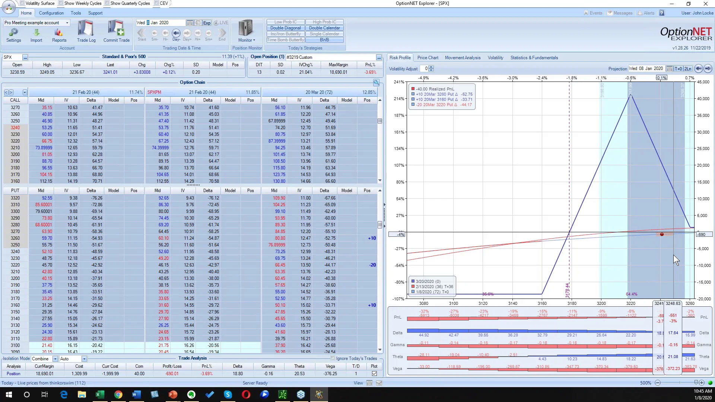Open File Explorer from the taskbar
Viewport: 715px width, 402px height.
pyautogui.click(x=82, y=395)
